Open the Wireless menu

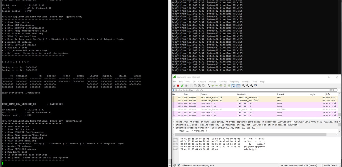click(246, 82)
